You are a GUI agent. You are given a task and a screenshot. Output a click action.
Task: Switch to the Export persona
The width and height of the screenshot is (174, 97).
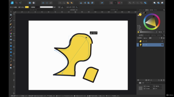point(20,3)
